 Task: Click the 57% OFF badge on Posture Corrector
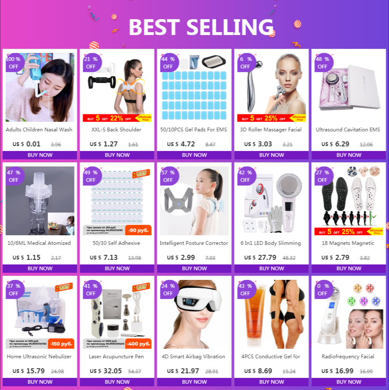click(169, 176)
